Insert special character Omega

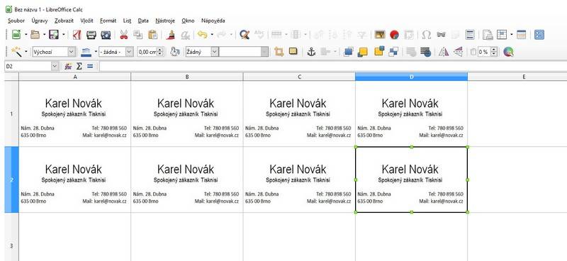tap(427, 35)
